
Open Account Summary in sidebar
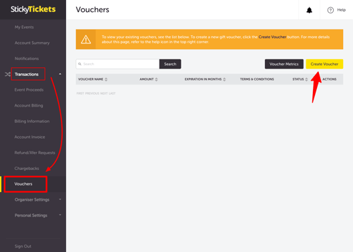coord(32,43)
